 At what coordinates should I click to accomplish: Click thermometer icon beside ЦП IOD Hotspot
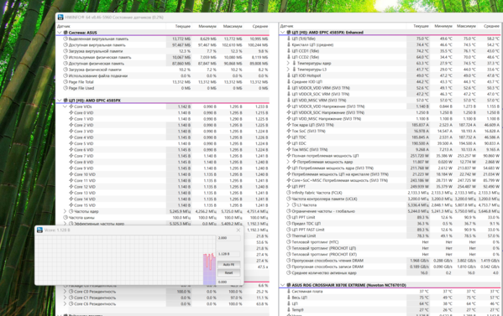288,75
